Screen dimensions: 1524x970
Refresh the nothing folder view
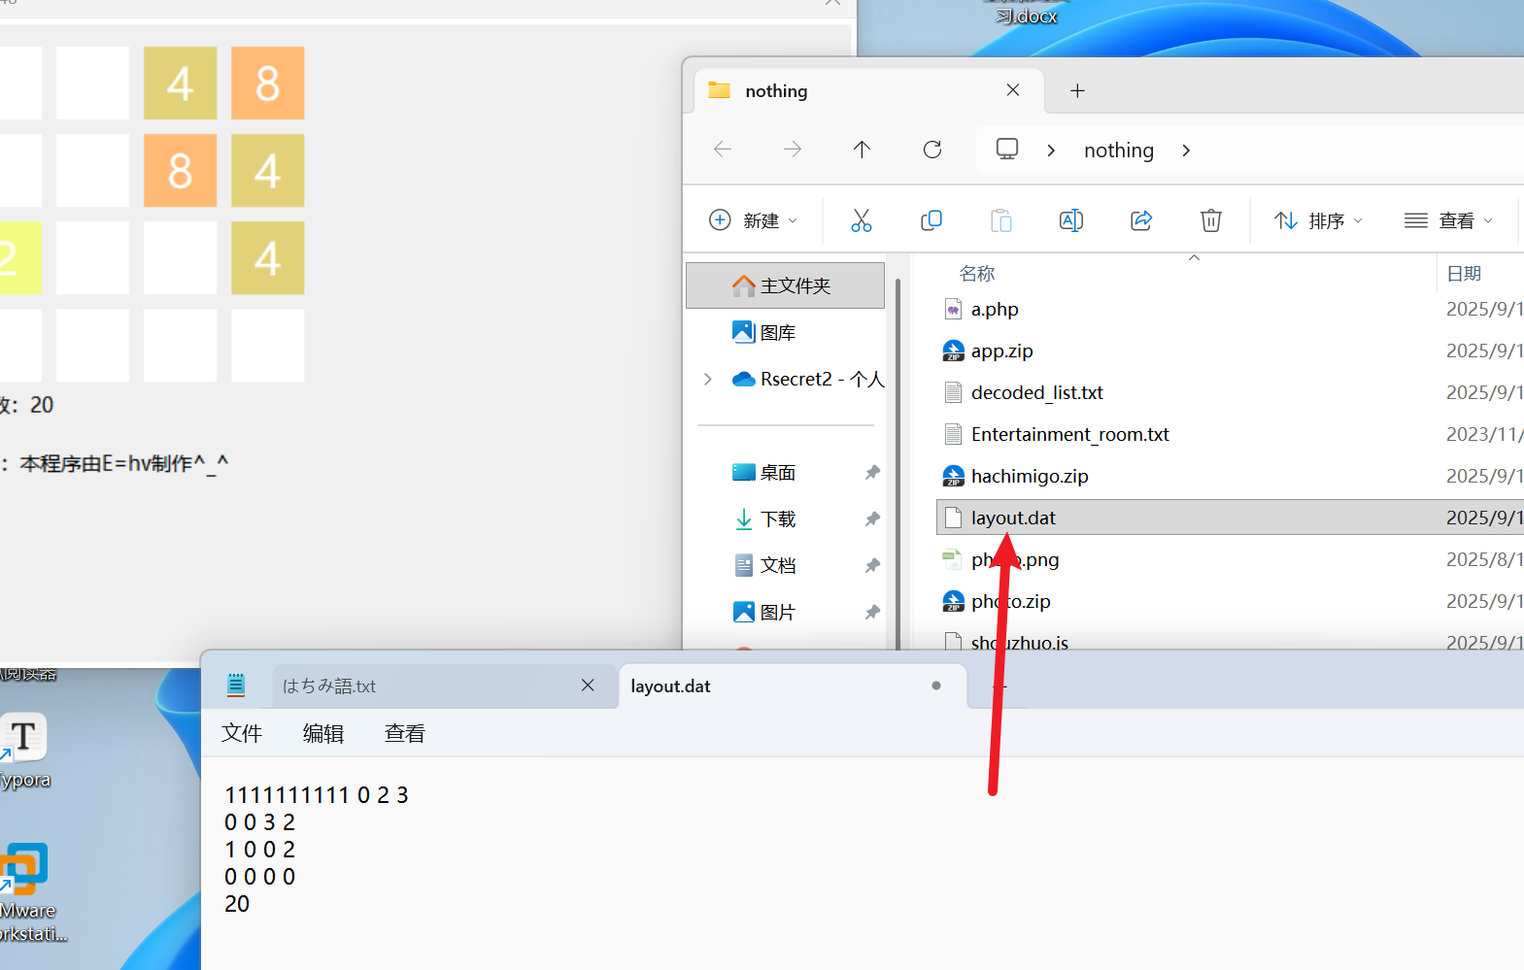(932, 149)
